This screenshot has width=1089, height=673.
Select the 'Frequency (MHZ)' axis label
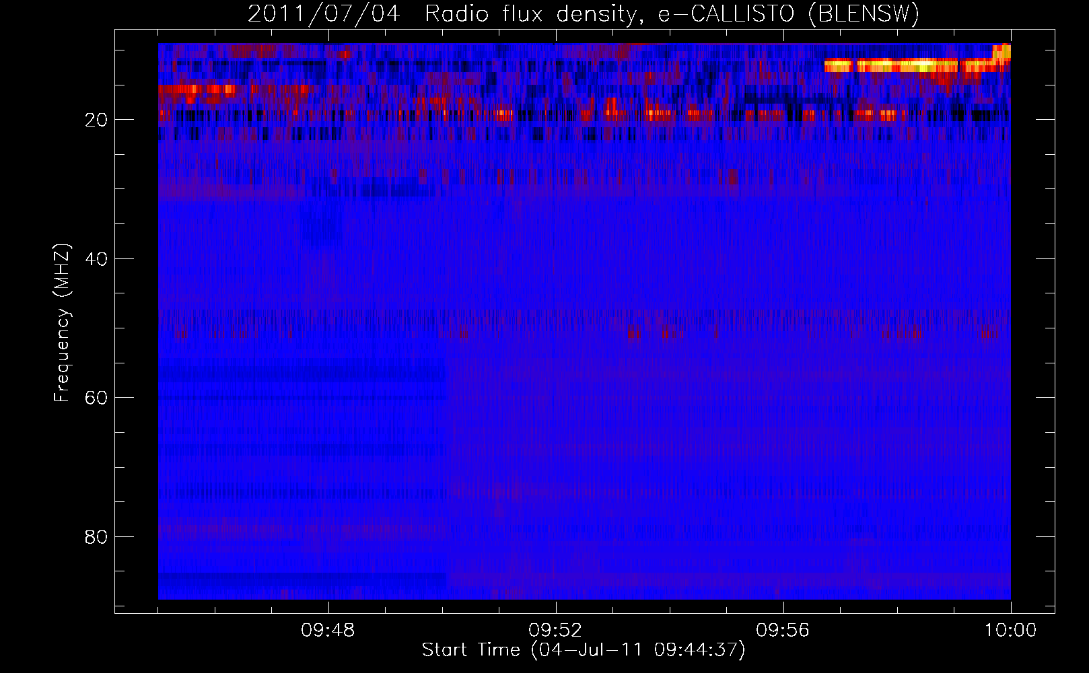point(62,323)
